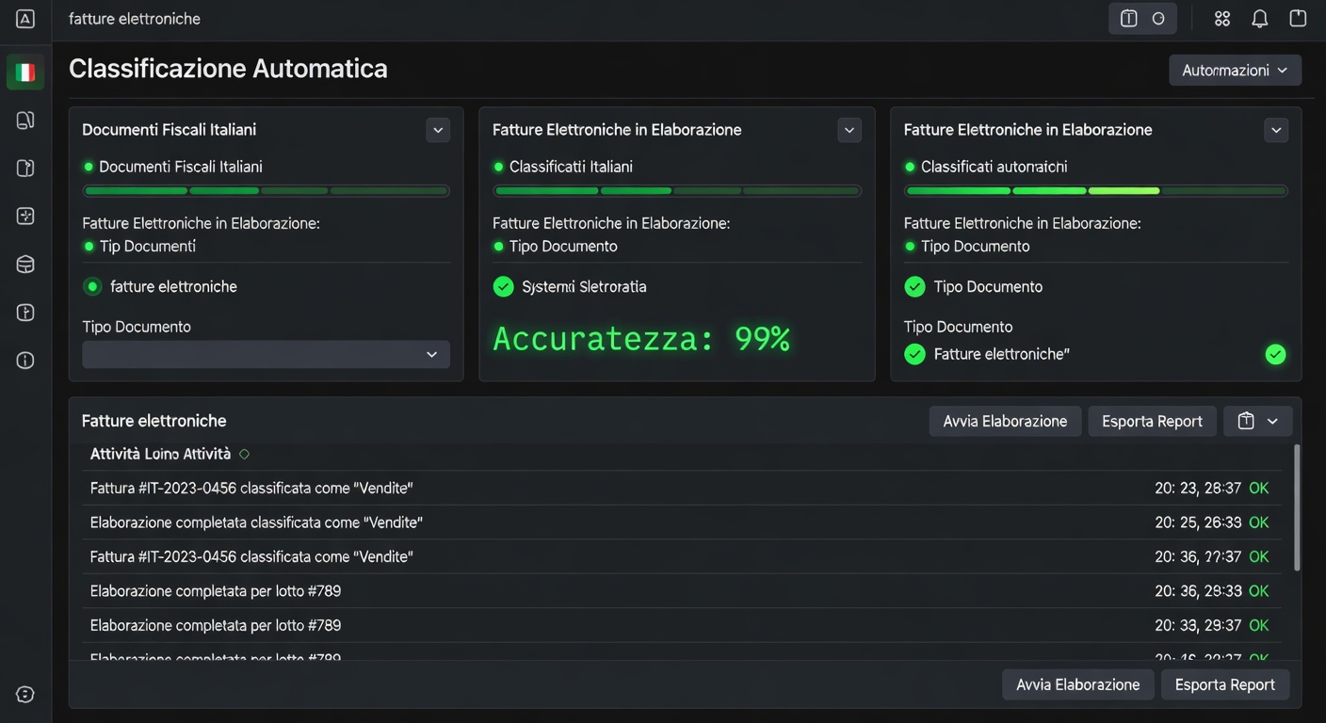This screenshot has height=723, width=1326.
Task: Select the Italian flag icon in the sidebar
Action: tap(24, 72)
